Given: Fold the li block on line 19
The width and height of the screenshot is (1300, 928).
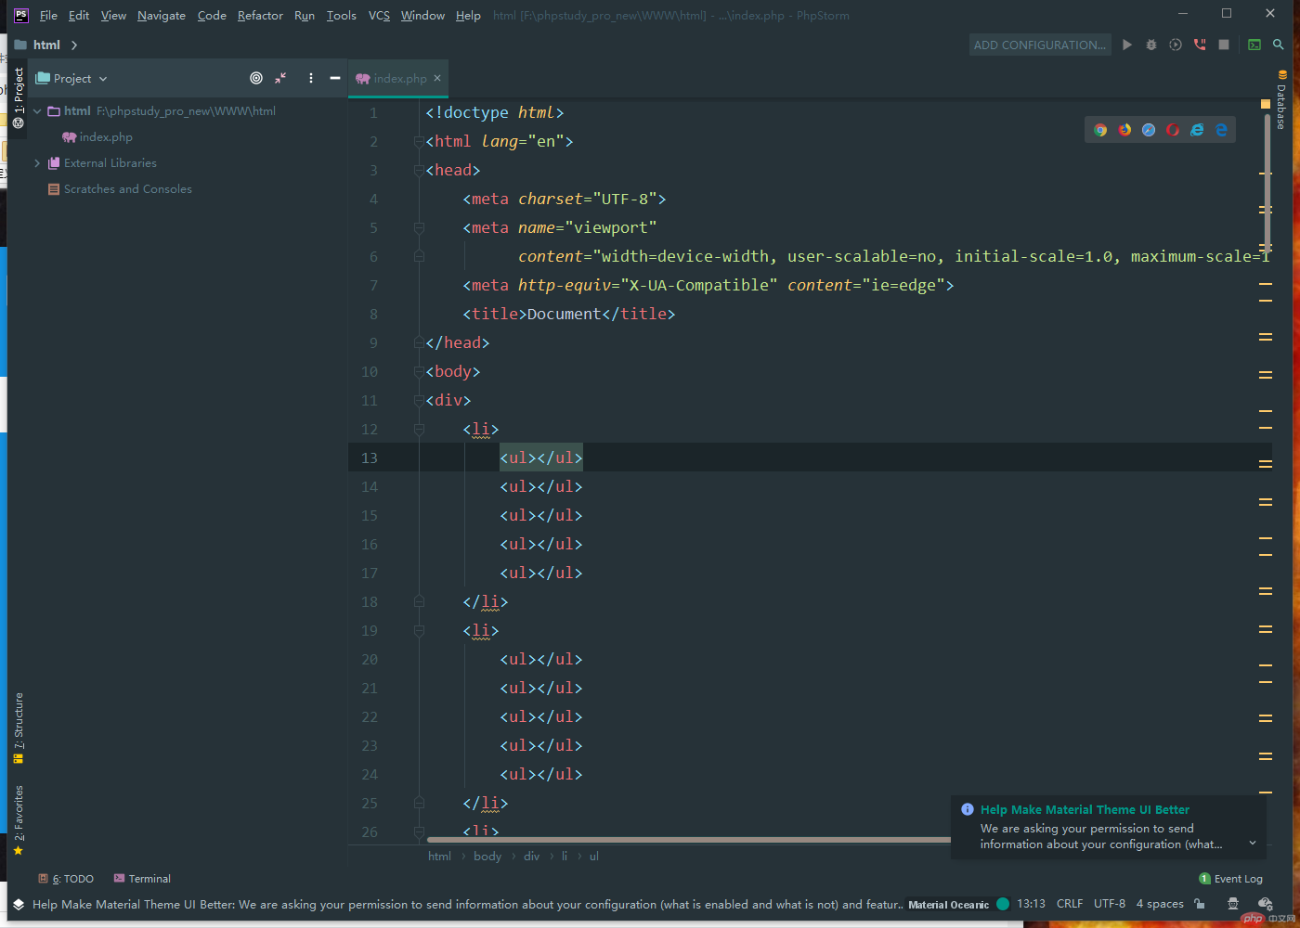Looking at the screenshot, I should [x=419, y=630].
